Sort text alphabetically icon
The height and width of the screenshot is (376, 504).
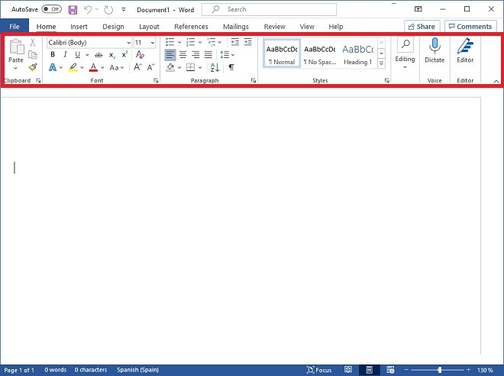(215, 67)
